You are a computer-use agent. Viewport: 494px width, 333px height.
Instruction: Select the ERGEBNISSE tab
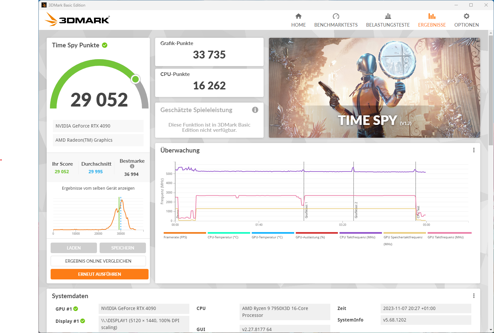click(x=432, y=20)
